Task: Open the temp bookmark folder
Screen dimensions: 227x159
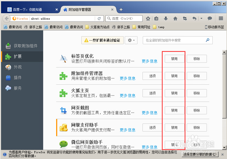Action: [159, 27]
